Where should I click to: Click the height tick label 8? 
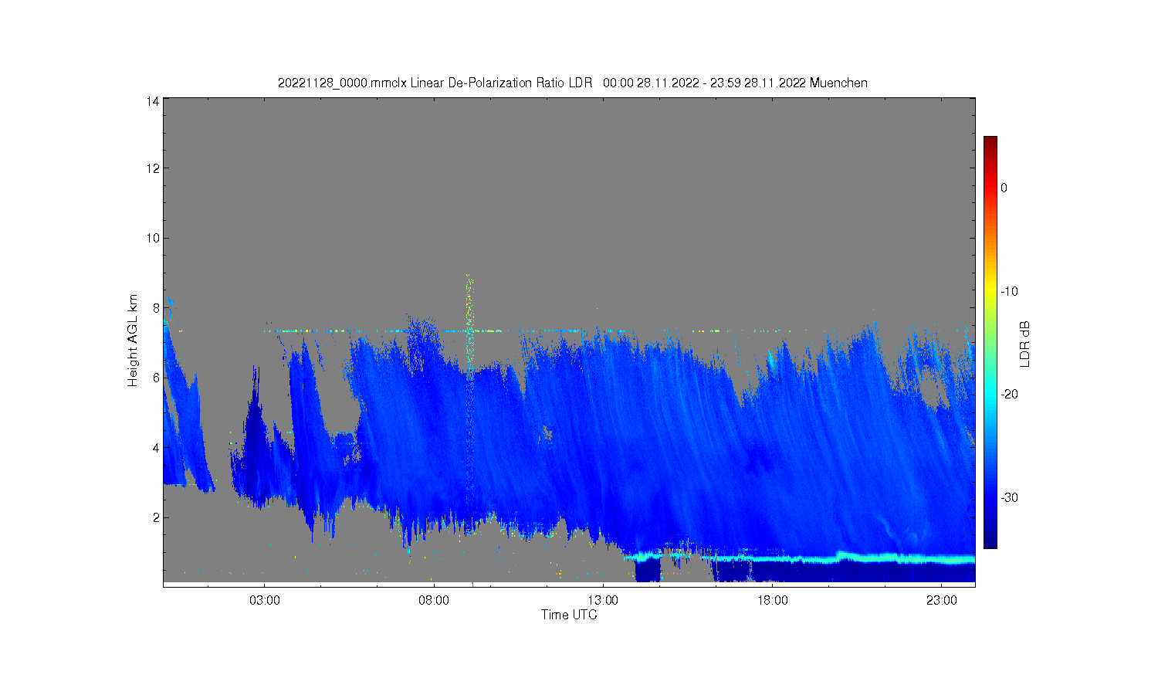pyautogui.click(x=156, y=308)
